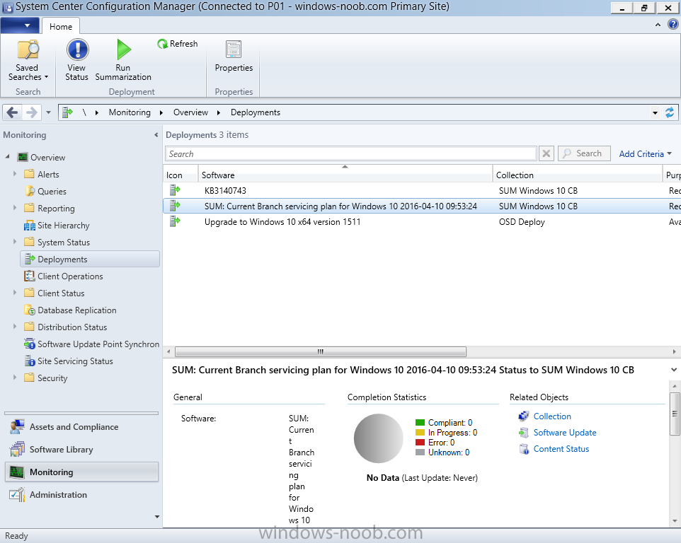Run Summarization from the ribbon
The image size is (681, 543).
pos(123,60)
